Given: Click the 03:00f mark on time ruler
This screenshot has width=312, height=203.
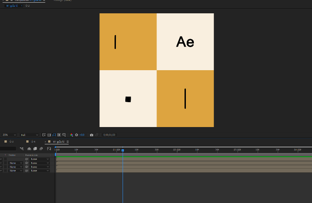Looking at the screenshot, I should pos(238,150).
